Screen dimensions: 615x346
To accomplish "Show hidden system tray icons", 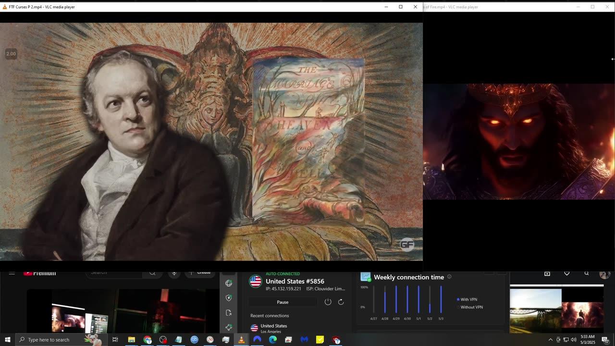I will point(551,340).
